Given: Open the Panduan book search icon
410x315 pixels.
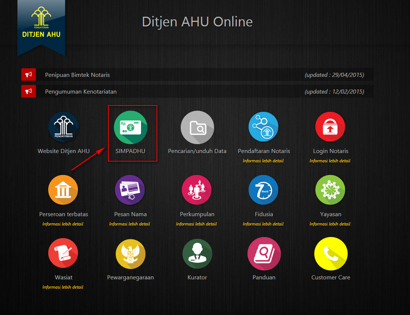Looking at the screenshot, I should 264,254.
